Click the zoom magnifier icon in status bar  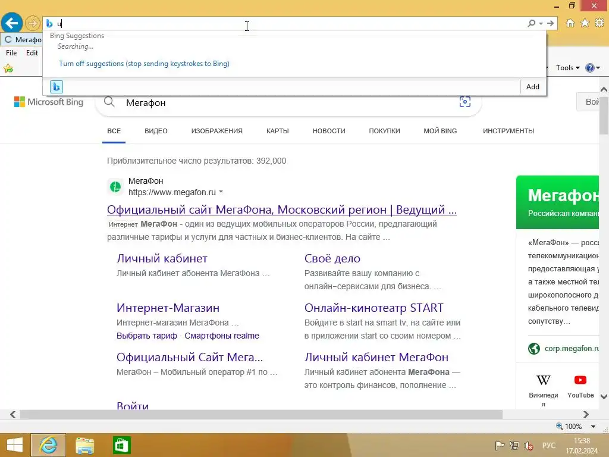point(559,426)
